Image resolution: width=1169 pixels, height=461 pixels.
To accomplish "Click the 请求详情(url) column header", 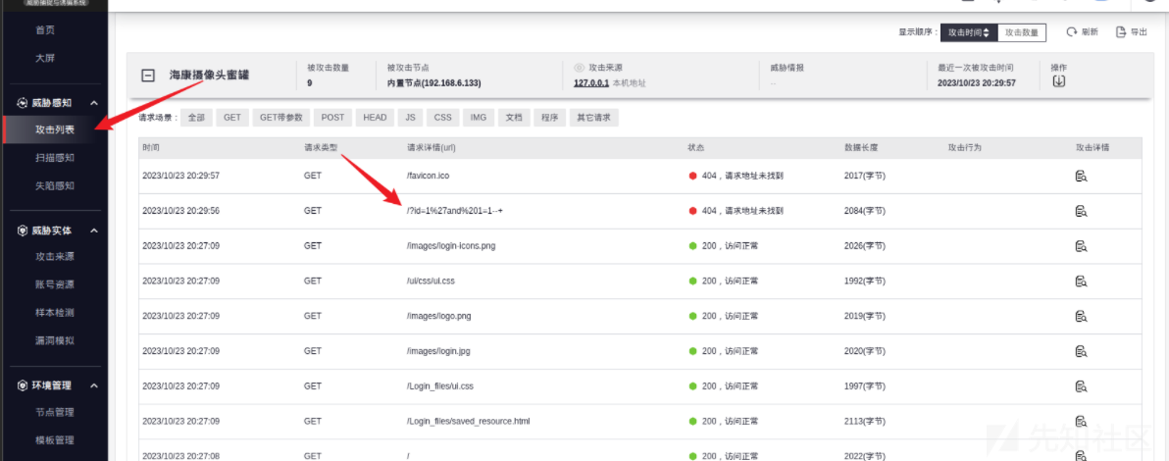I will click(431, 148).
